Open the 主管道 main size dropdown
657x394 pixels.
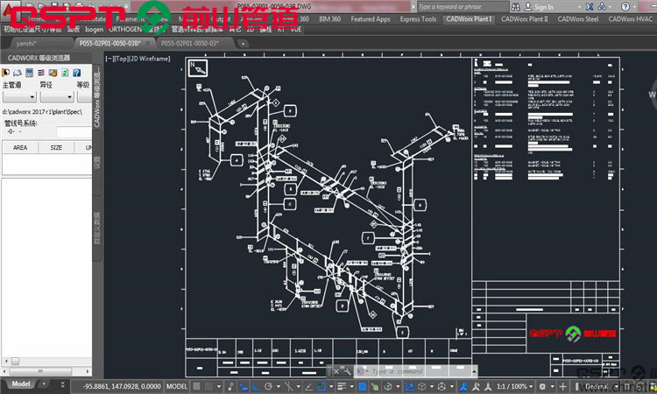19,96
